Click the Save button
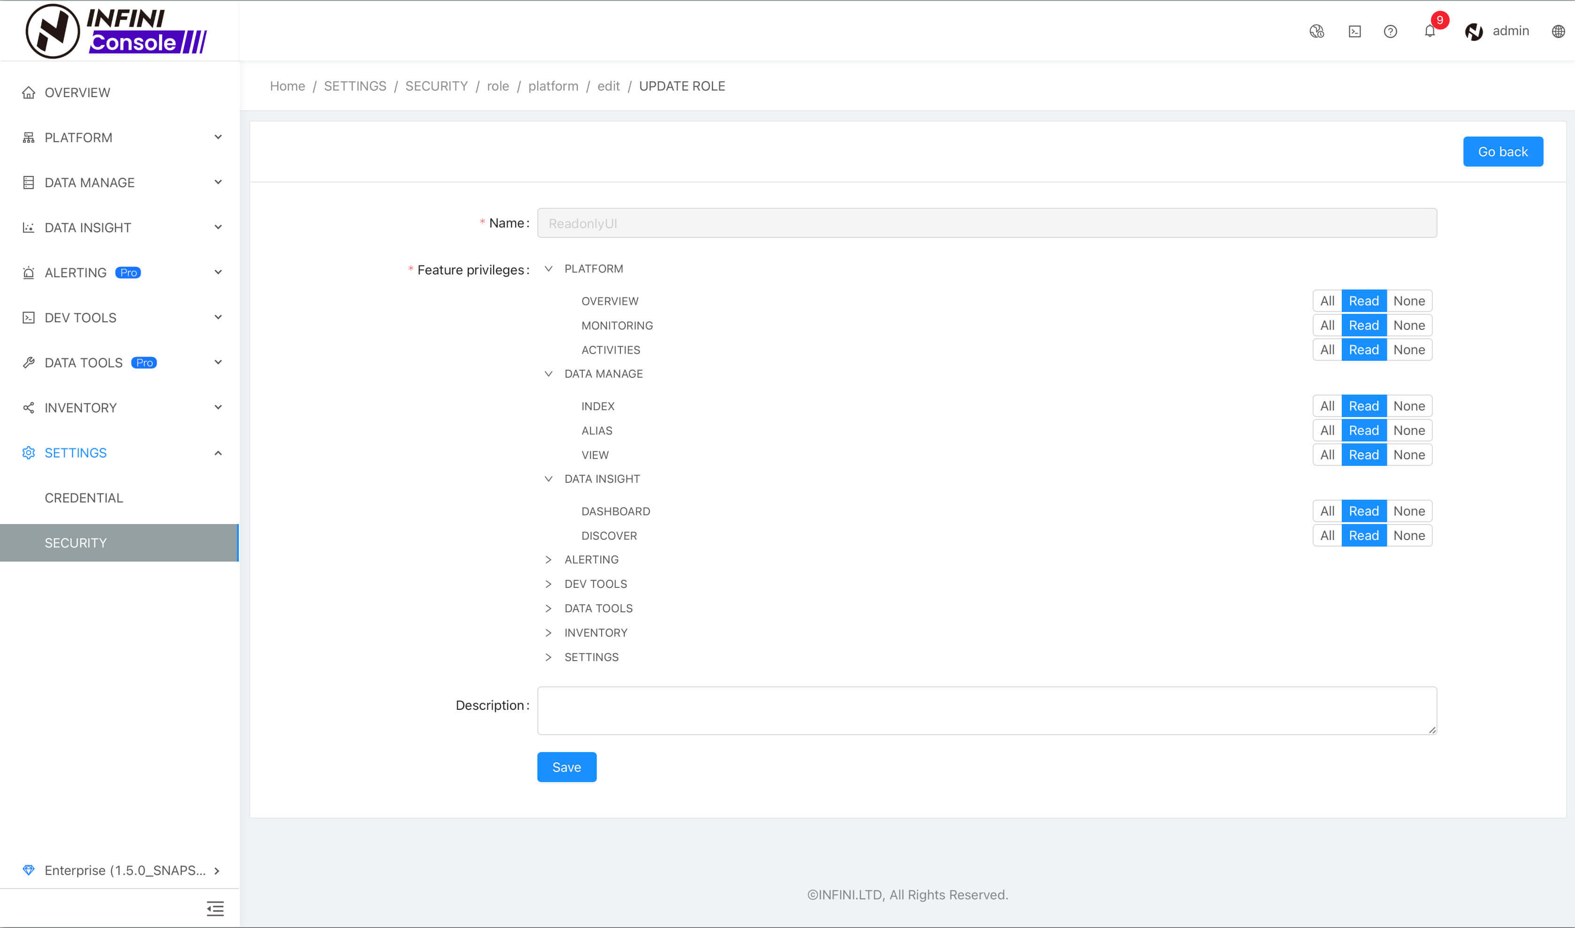Viewport: 1575px width, 928px height. [567, 767]
